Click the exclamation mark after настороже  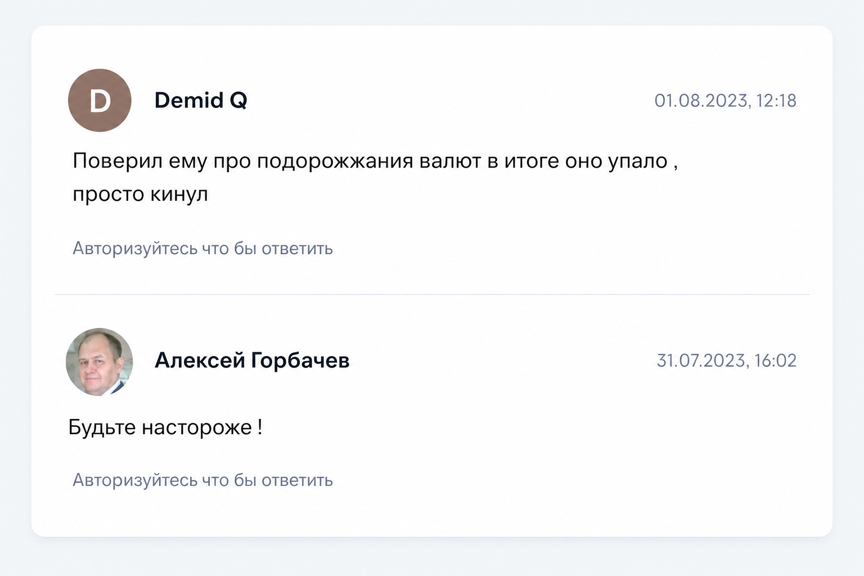(x=260, y=427)
